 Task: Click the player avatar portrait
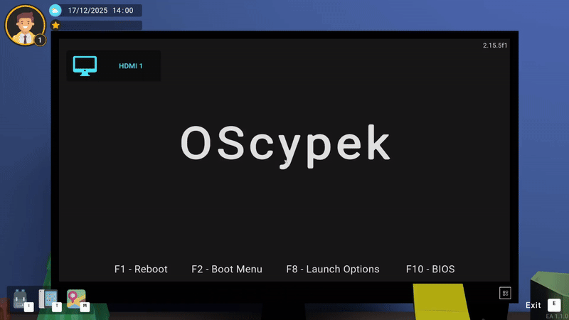pyautogui.click(x=23, y=23)
